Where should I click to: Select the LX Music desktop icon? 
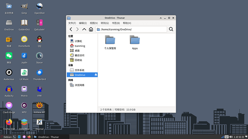(x=24, y=75)
